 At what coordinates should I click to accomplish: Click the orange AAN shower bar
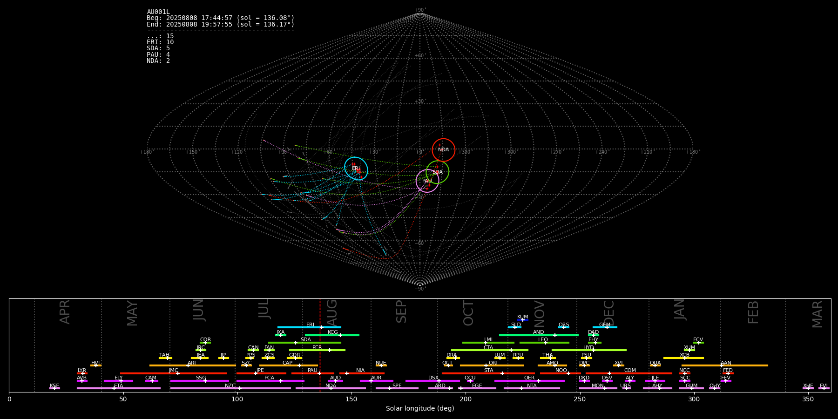coord(725,365)
